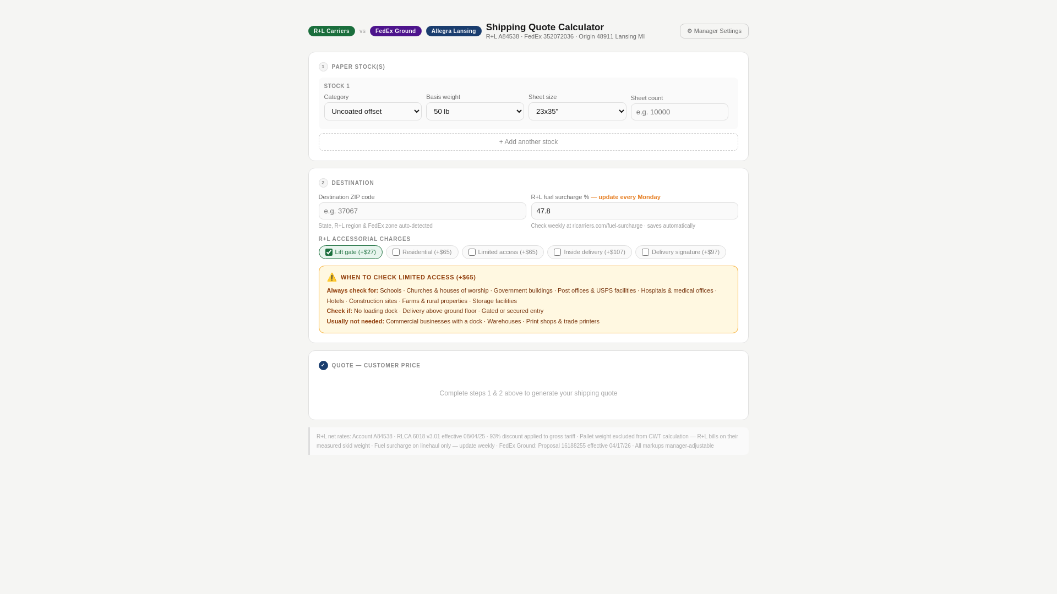1057x594 pixels.
Task: Click the quote step checkmark icon
Action: click(323, 366)
